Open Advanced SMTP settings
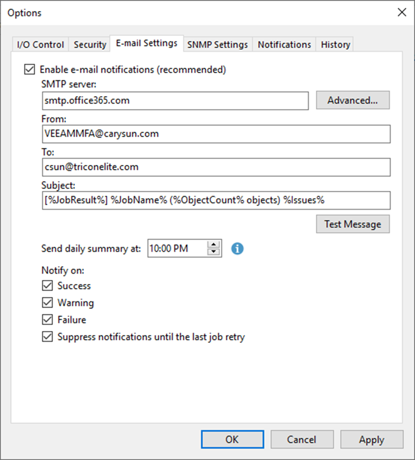415x460 pixels. click(353, 100)
